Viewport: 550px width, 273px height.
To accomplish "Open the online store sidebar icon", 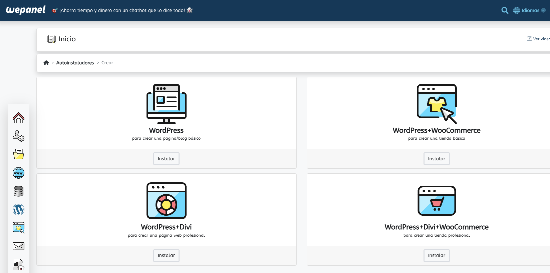I will click(18, 228).
